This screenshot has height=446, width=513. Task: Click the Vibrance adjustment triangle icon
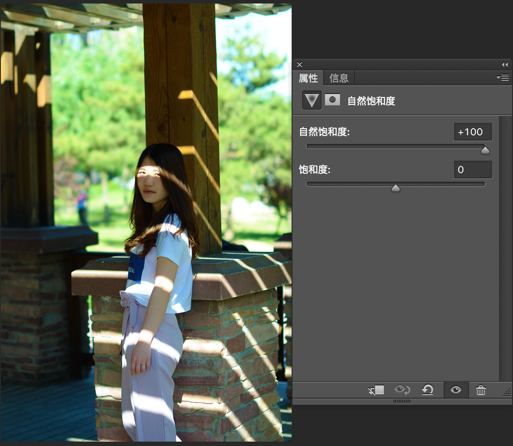pyautogui.click(x=311, y=100)
